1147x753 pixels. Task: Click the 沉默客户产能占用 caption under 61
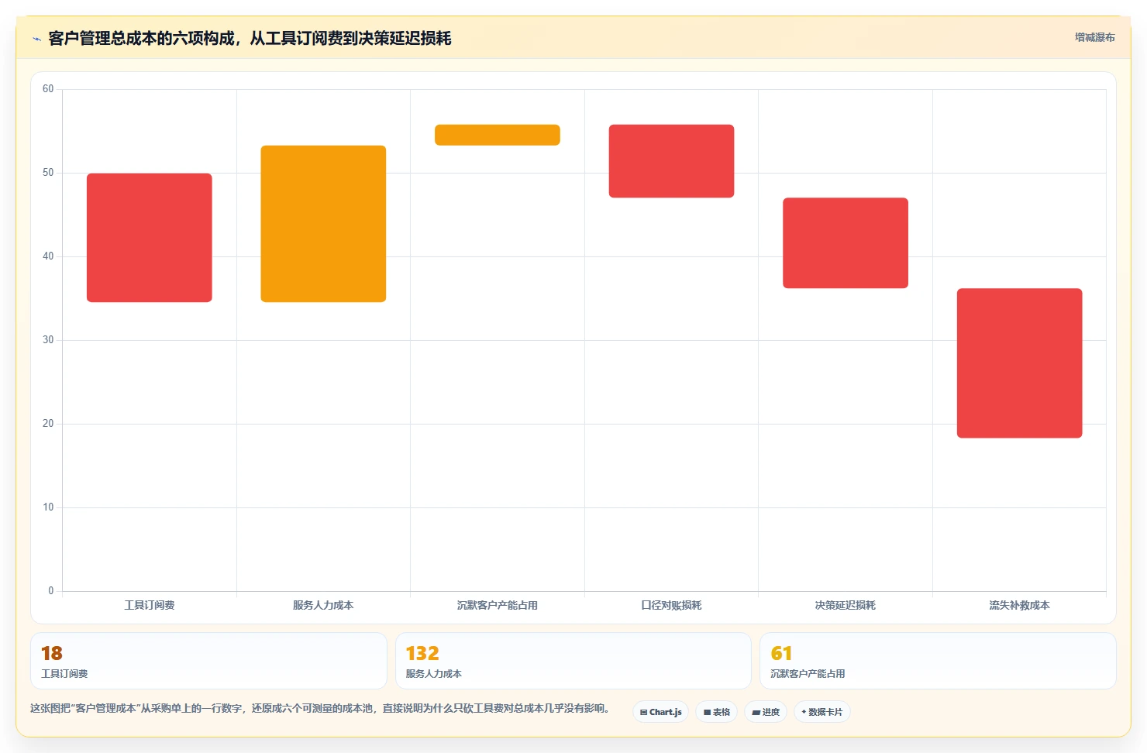coord(808,674)
